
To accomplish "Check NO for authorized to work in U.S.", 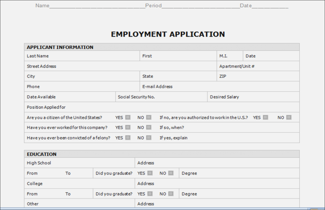I will (289, 117).
